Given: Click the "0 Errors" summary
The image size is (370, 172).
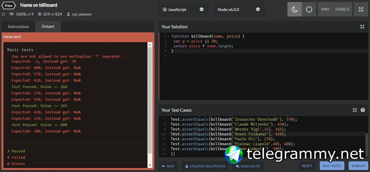Looking at the screenshot, I should 16,164.
